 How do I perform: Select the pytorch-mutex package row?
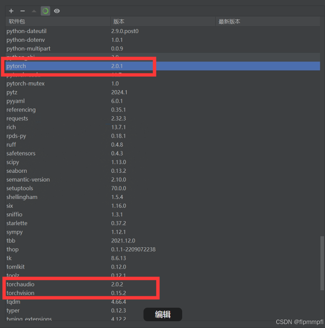162,83
